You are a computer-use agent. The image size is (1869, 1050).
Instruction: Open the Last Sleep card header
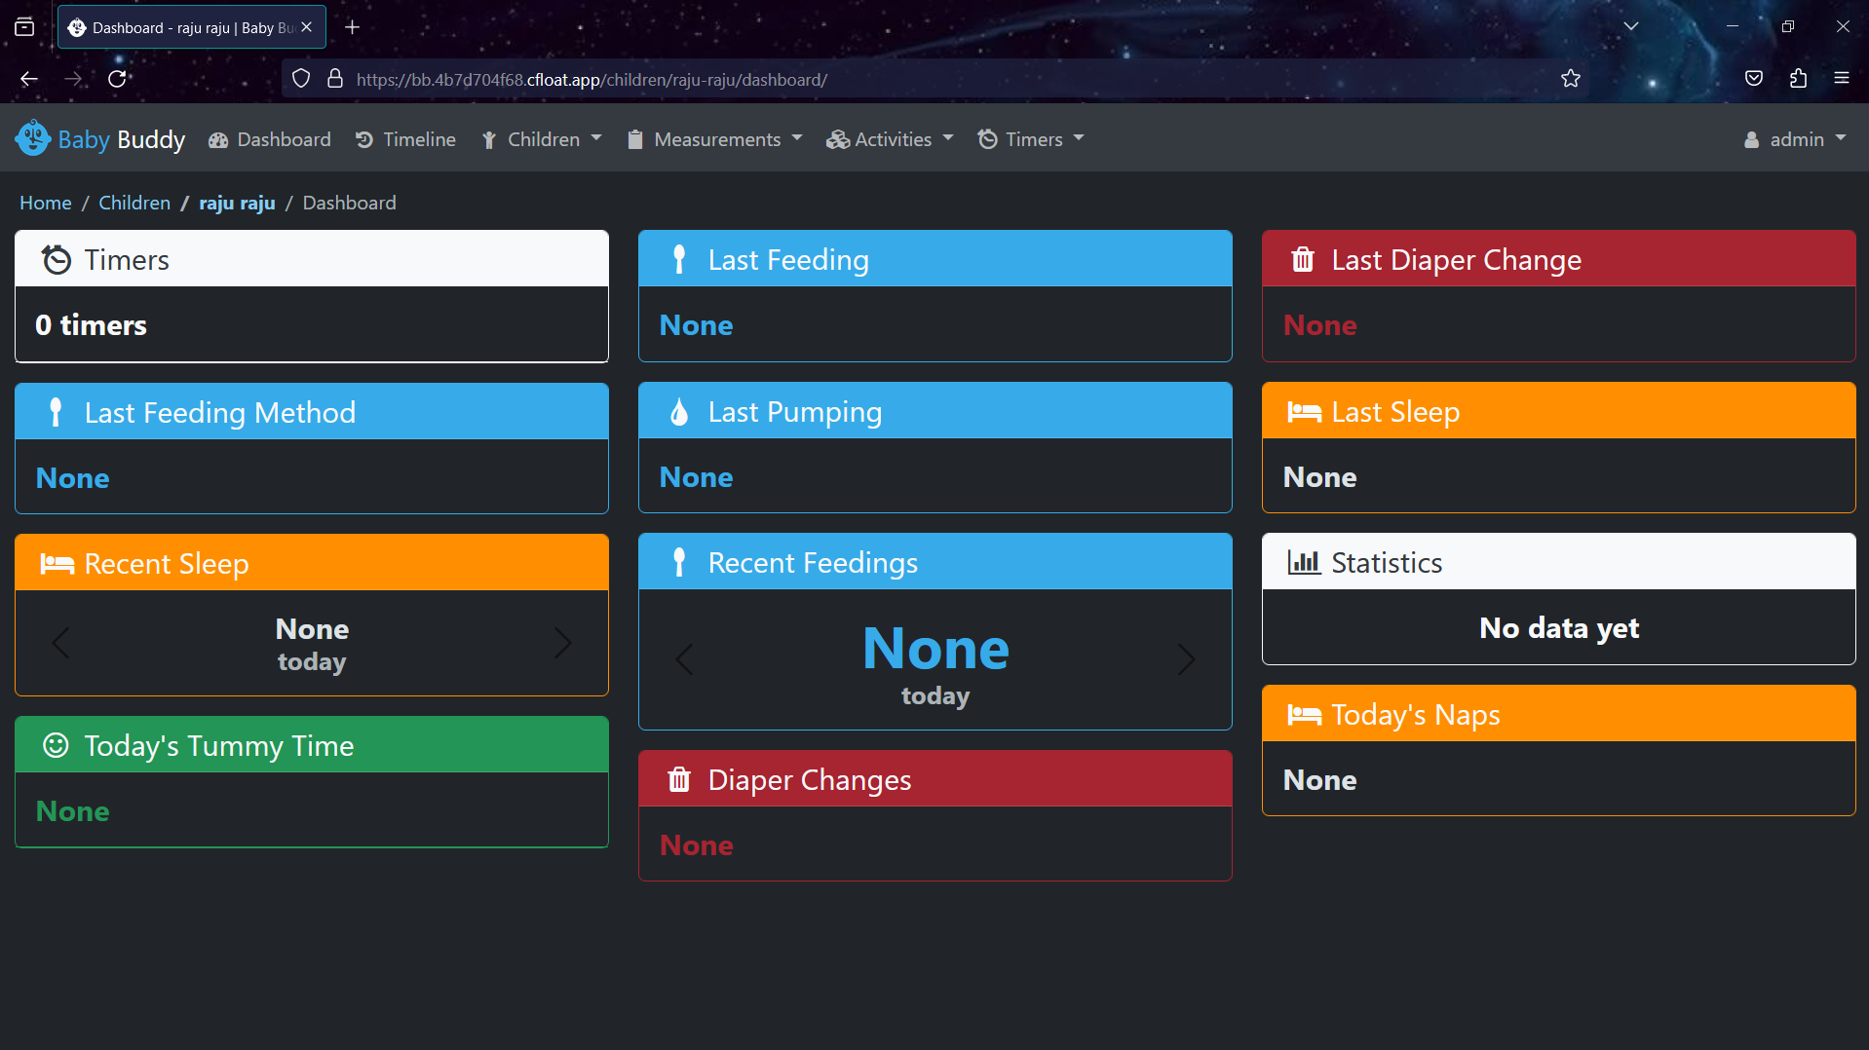tap(1559, 411)
